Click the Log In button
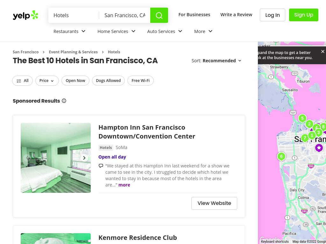The width and height of the screenshot is (326, 244). pos(273,15)
